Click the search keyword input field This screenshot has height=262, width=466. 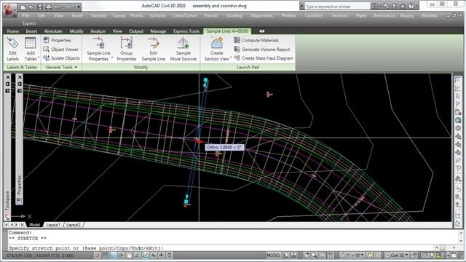point(337,7)
